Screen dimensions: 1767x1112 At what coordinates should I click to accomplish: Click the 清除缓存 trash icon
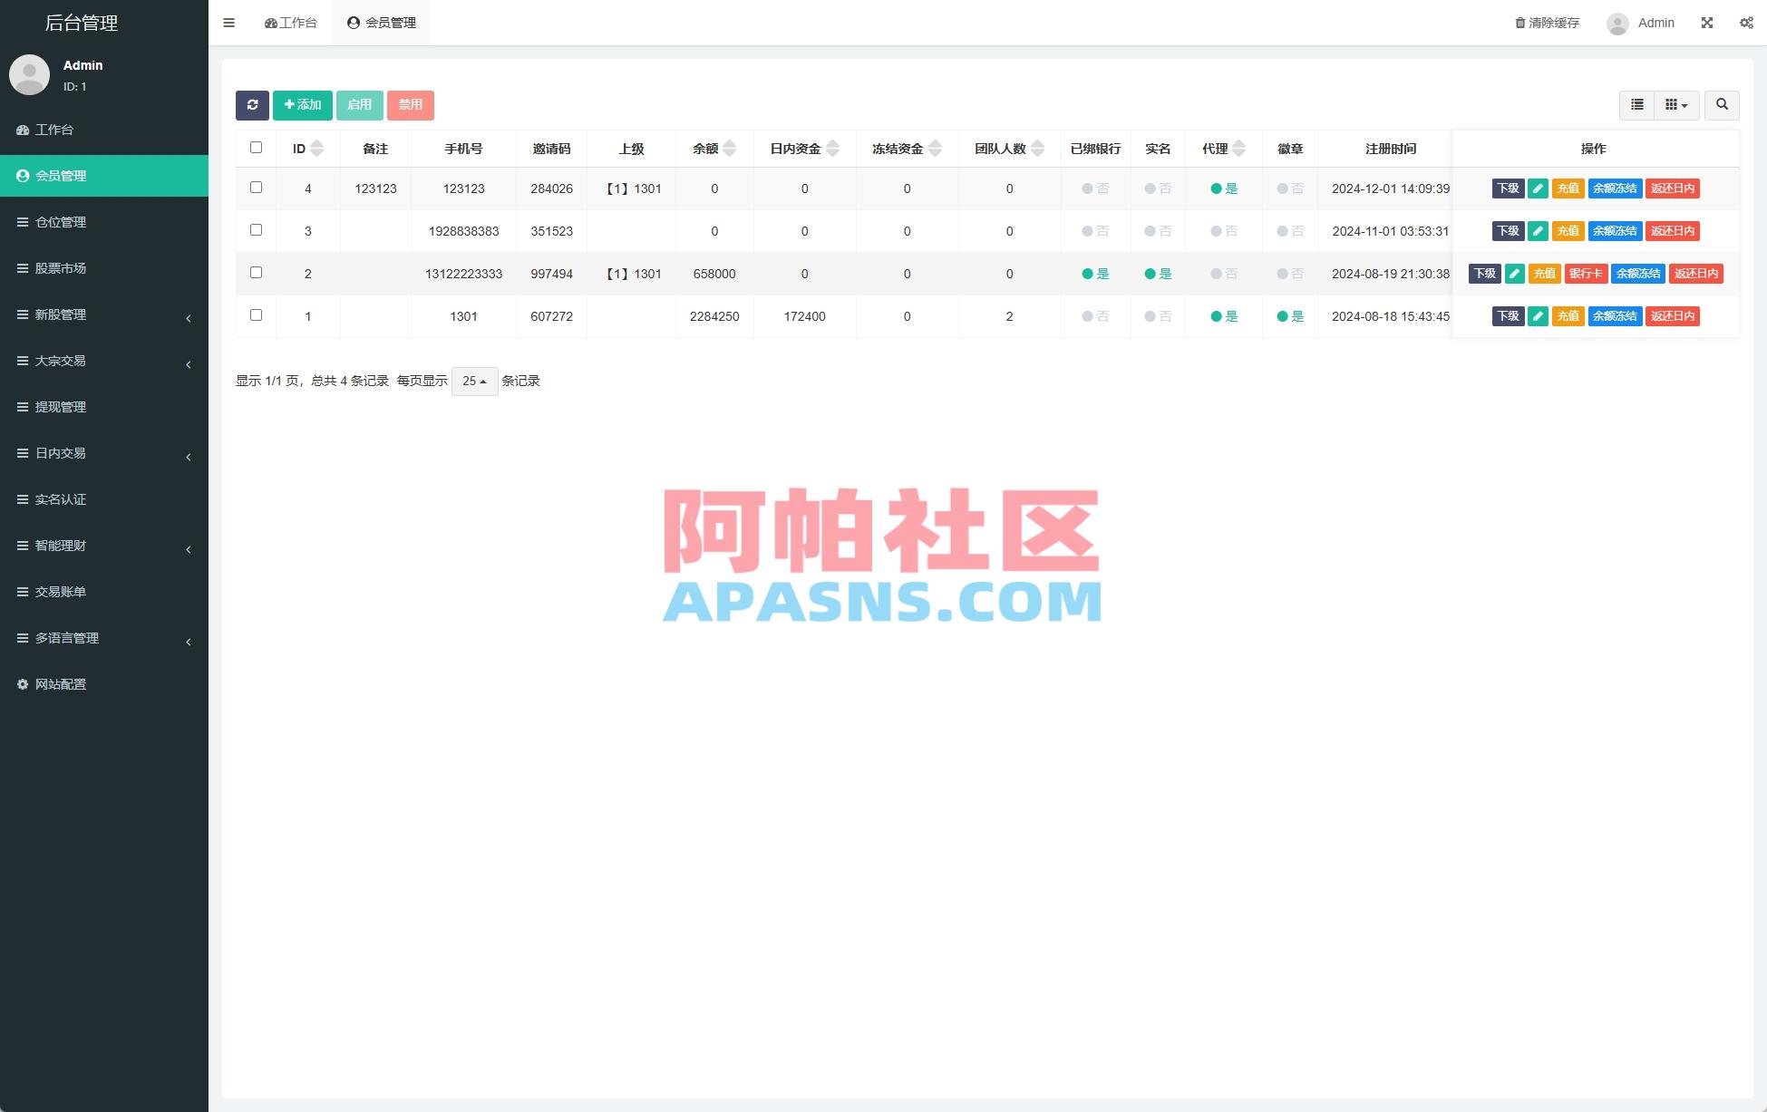pyautogui.click(x=1519, y=23)
